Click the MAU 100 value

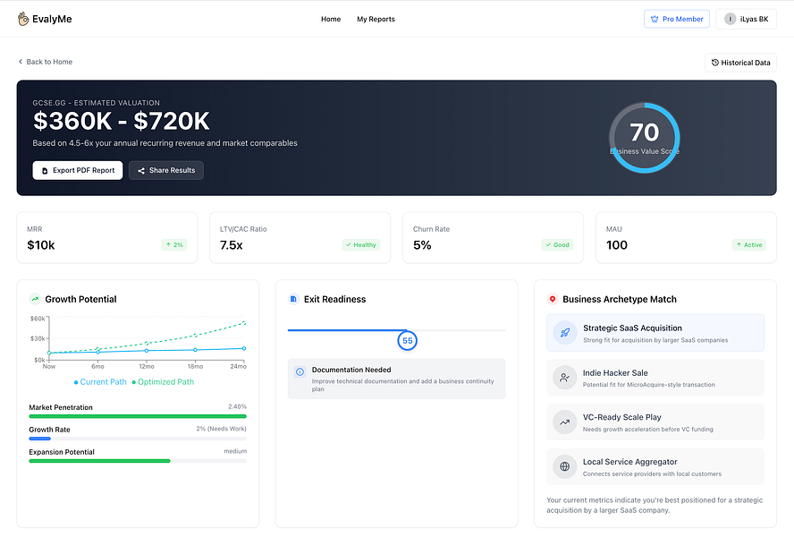617,245
